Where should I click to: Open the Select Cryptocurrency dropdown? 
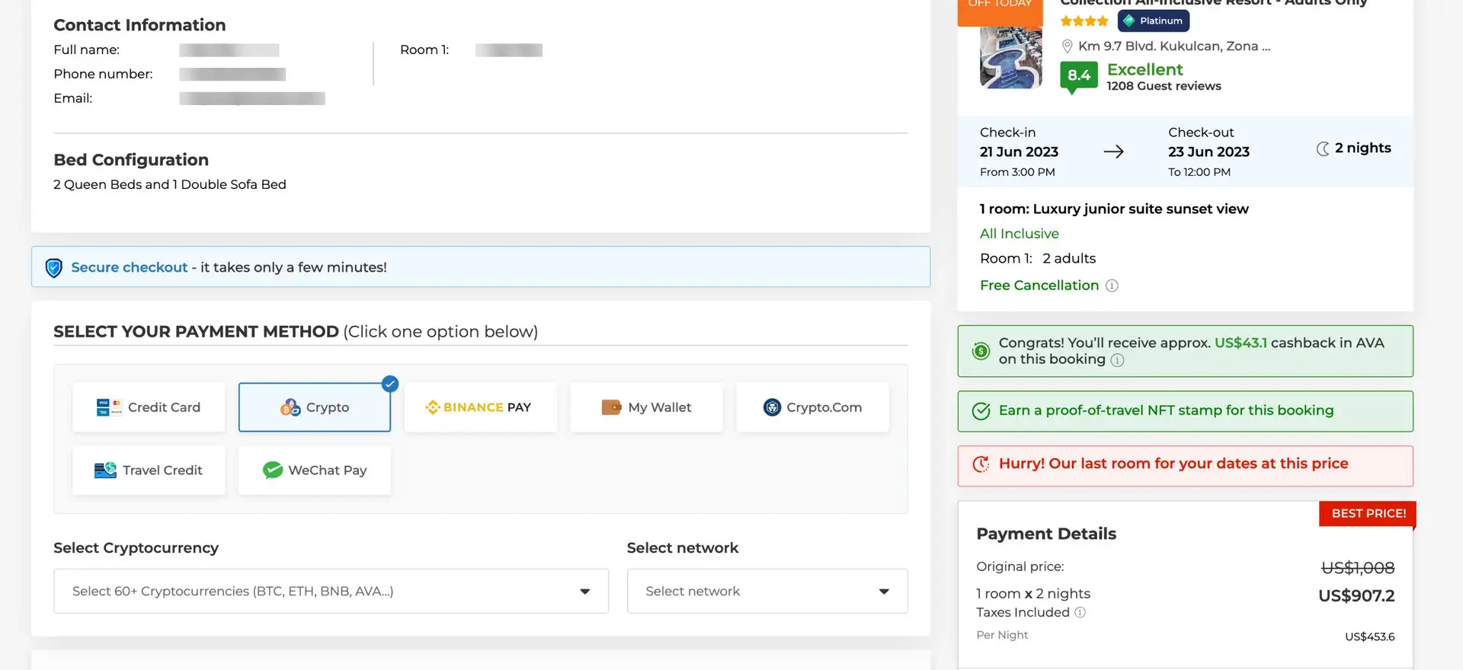coord(331,591)
